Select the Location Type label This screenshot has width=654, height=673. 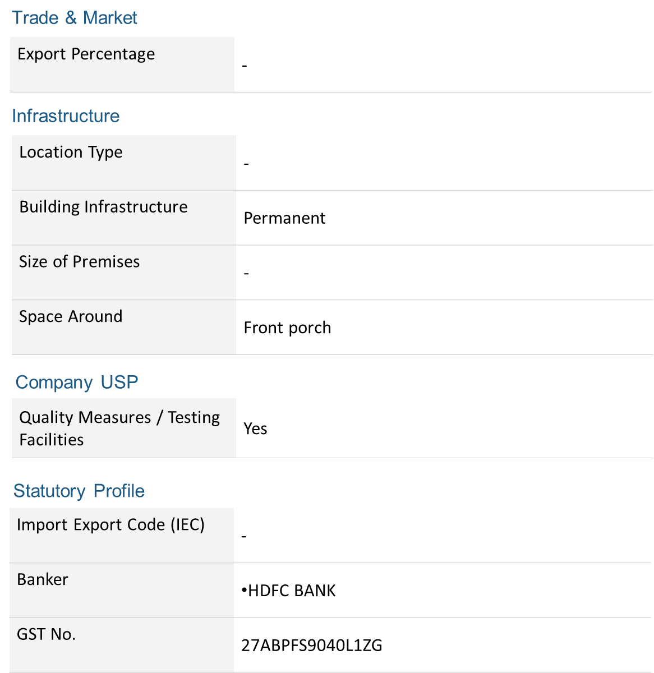pos(71,153)
